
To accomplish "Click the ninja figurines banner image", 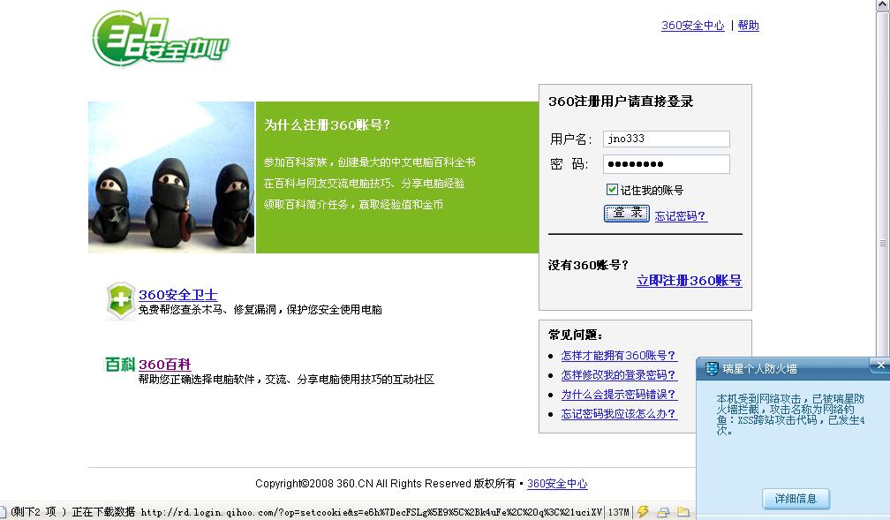I will point(171,177).
